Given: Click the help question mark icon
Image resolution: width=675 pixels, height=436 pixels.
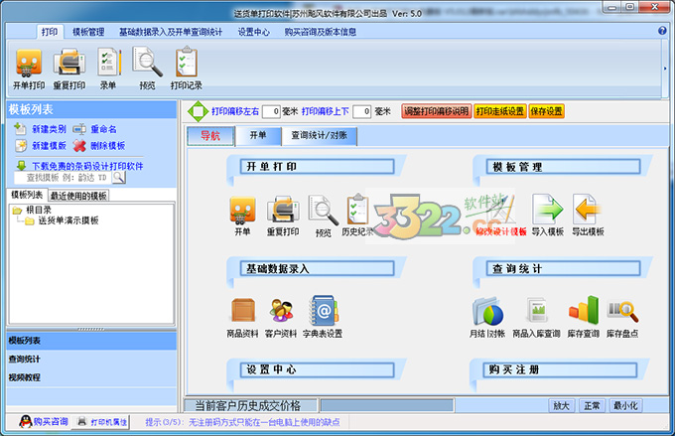Looking at the screenshot, I should tap(662, 31).
